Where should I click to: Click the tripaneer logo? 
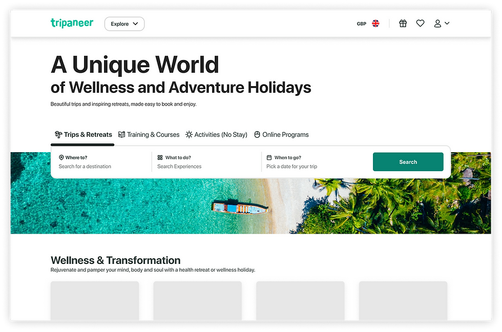coord(72,23)
